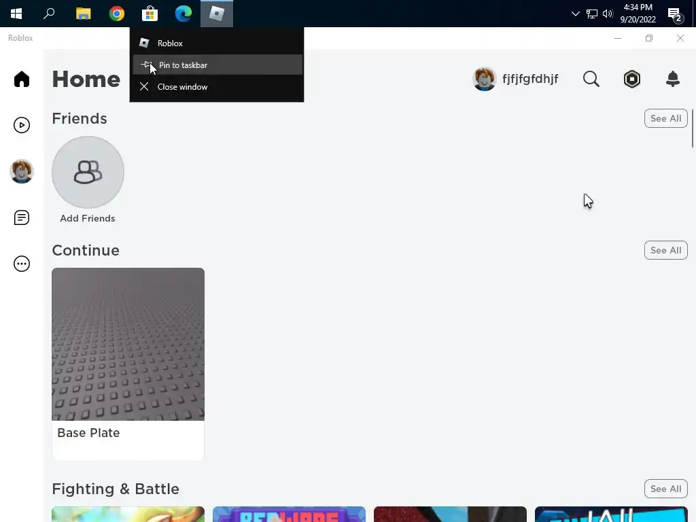696x522 pixels.
Task: Open the Action Center notification icon
Action: (x=675, y=14)
